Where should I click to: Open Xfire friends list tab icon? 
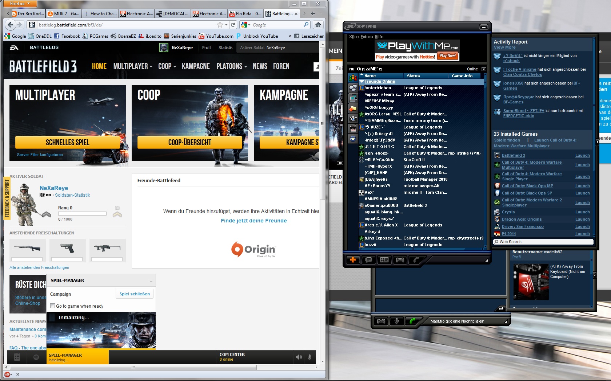pos(353,78)
